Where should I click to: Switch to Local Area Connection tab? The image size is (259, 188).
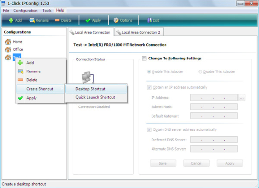point(91,32)
